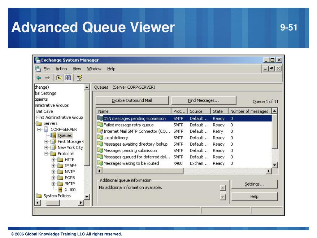Select First Administrative Group in tree
The height and width of the screenshot is (238, 317).
coord(60,117)
